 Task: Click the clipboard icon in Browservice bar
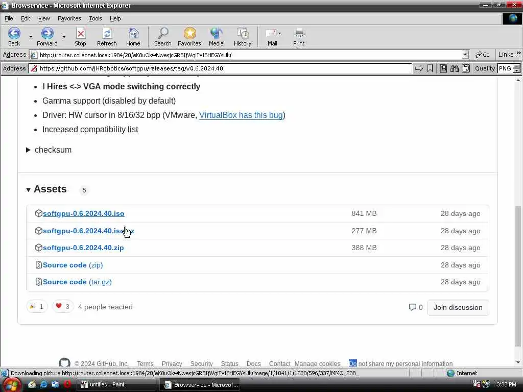(466, 69)
